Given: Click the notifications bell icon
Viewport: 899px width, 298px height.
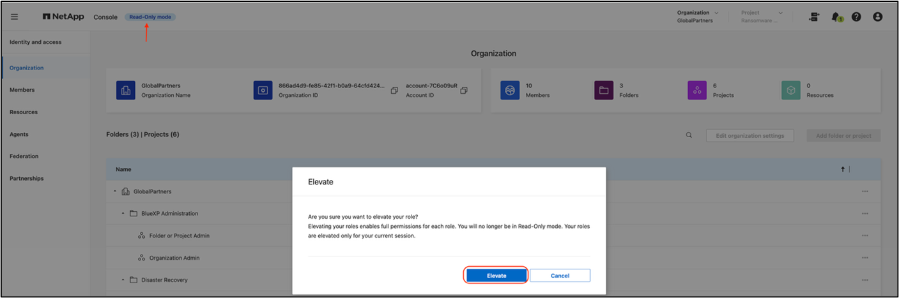Looking at the screenshot, I should tap(836, 17).
